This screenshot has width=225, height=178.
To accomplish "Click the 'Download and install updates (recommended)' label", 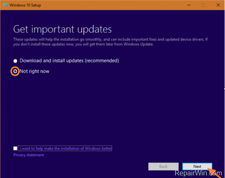I will tap(69, 61).
